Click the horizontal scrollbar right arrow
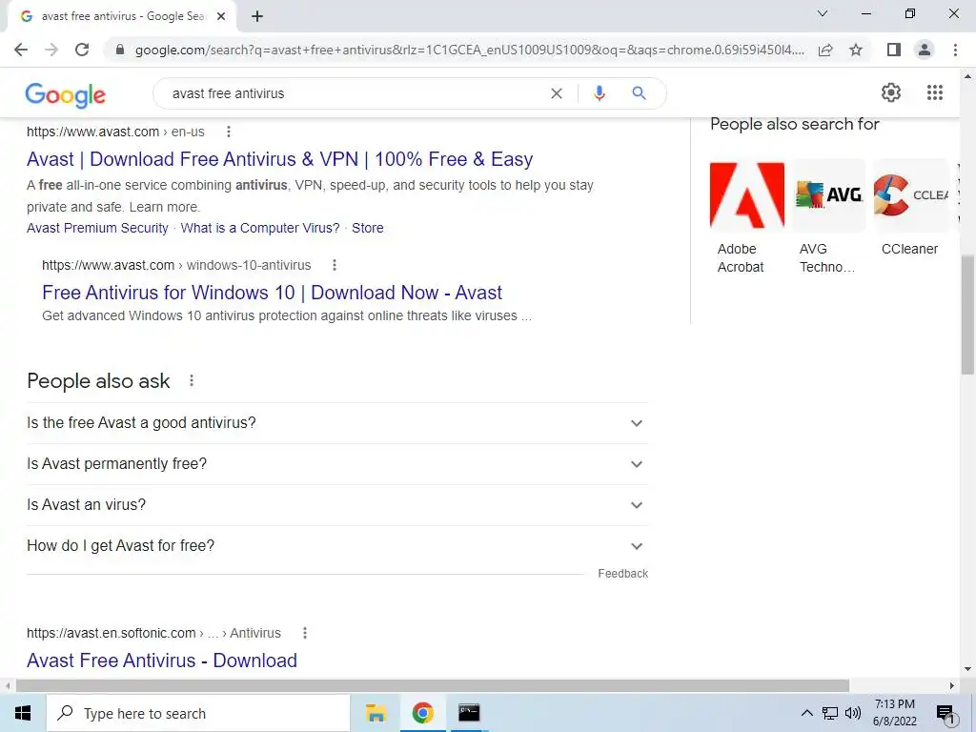 click(x=951, y=685)
